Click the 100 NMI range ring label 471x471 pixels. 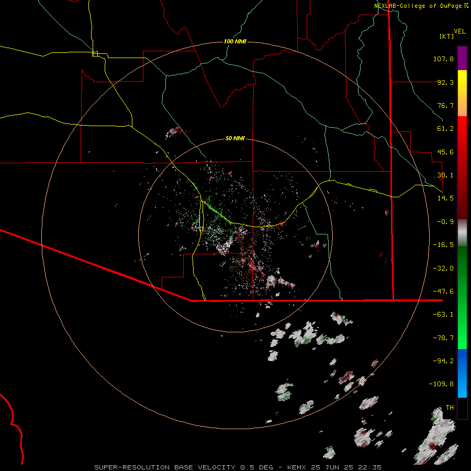coord(235,41)
